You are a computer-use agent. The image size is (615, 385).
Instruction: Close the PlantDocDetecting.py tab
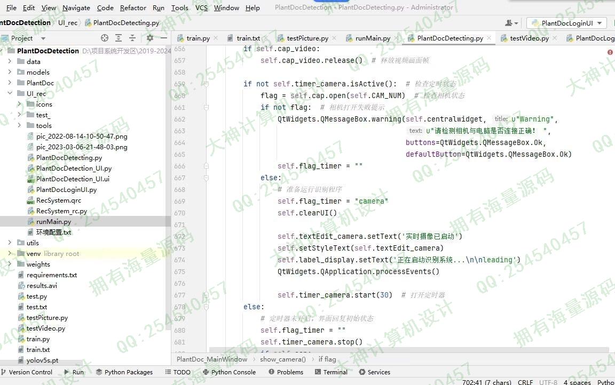pyautogui.click(x=489, y=38)
